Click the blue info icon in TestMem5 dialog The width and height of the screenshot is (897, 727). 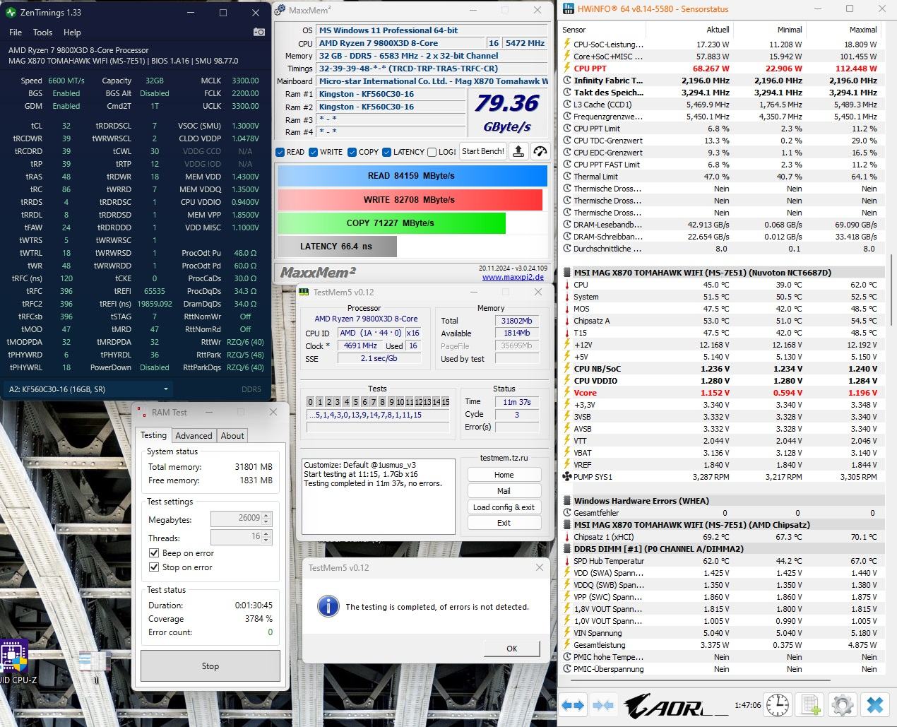(x=328, y=606)
